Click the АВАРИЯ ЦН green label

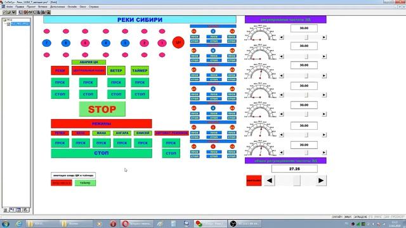point(89,62)
